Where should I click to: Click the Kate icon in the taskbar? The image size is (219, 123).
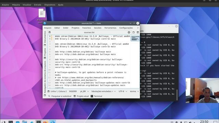pyautogui.click(x=52, y=122)
